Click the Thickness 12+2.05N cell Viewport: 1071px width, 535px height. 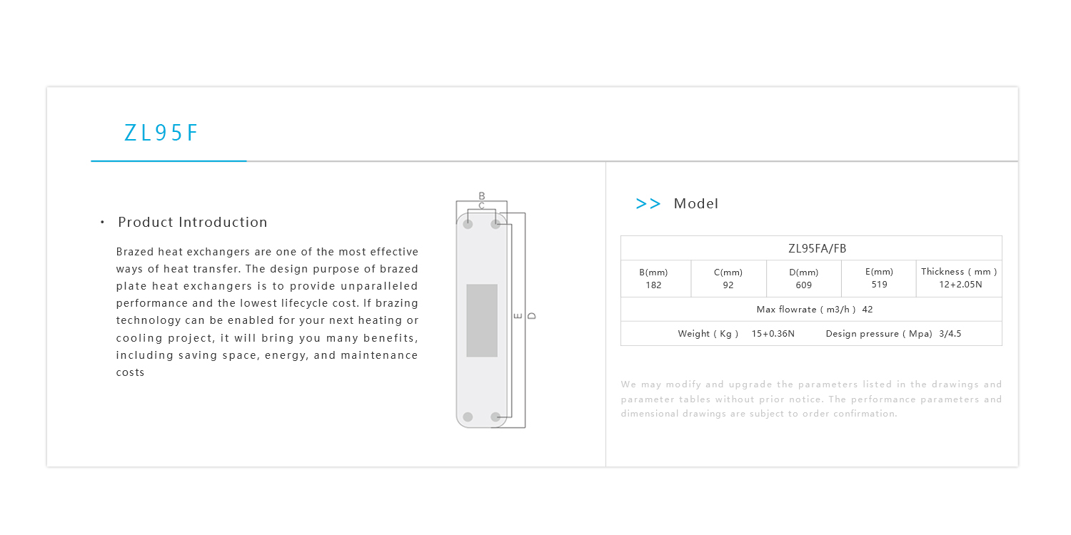coord(959,278)
